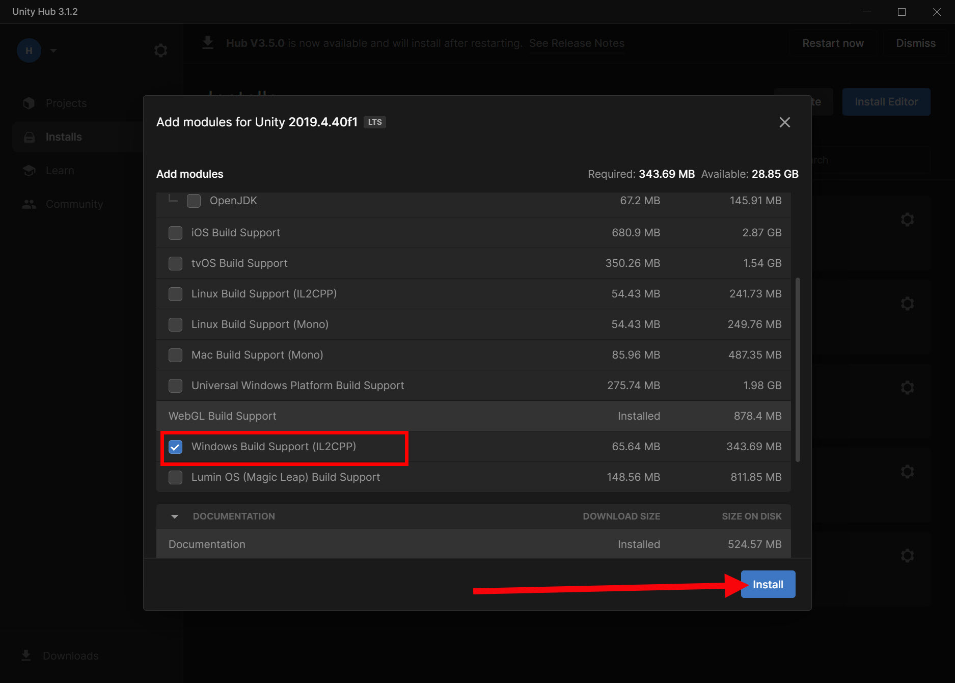Image resolution: width=955 pixels, height=683 pixels.
Task: Click the 680.9 MB iOS download size
Action: (636, 233)
